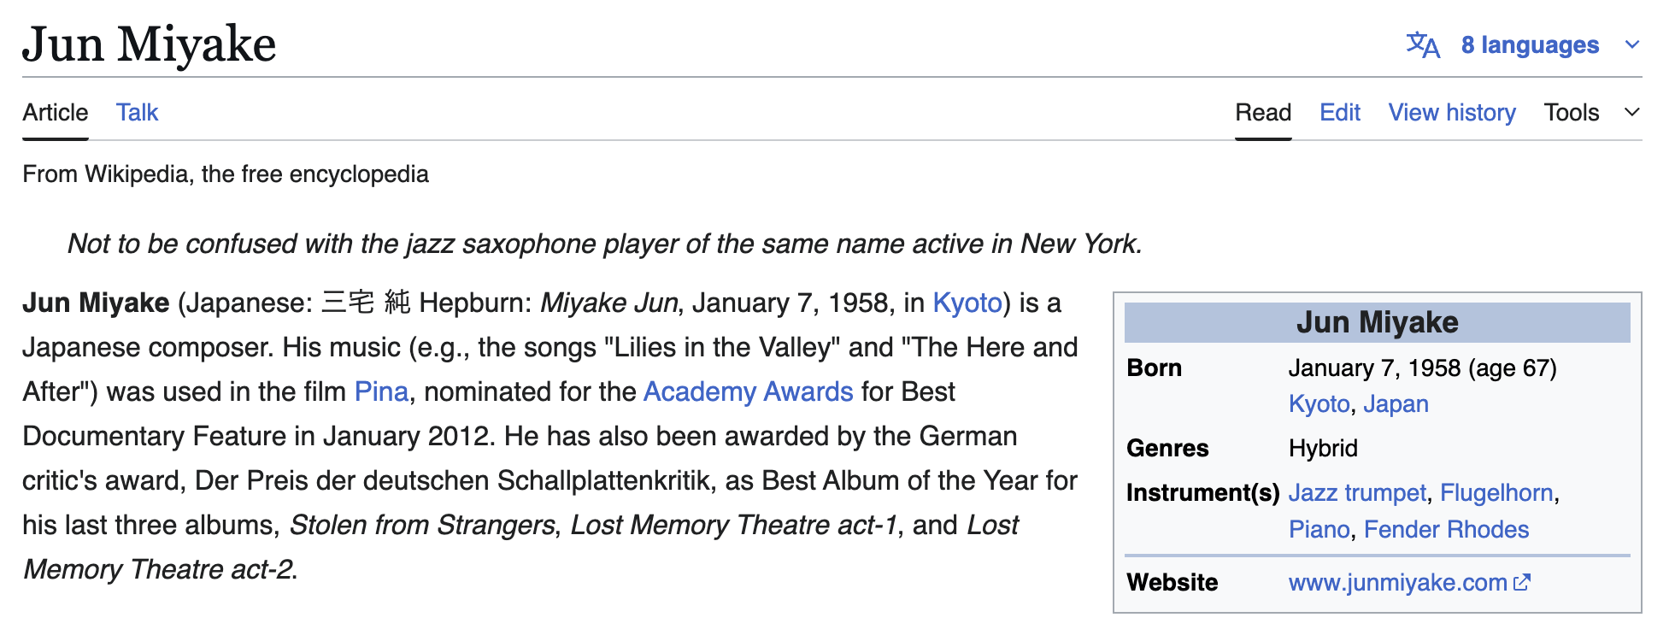Open the Tools menu
This screenshot has width=1675, height=641.
1571,112
